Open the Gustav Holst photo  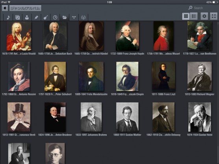200,117
